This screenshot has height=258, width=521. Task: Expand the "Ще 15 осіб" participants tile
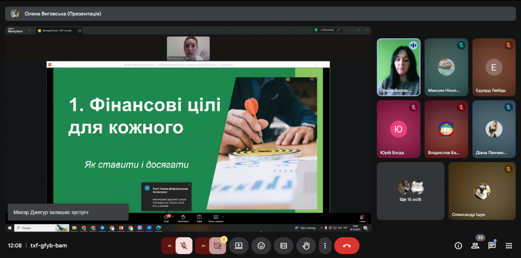[x=410, y=191]
